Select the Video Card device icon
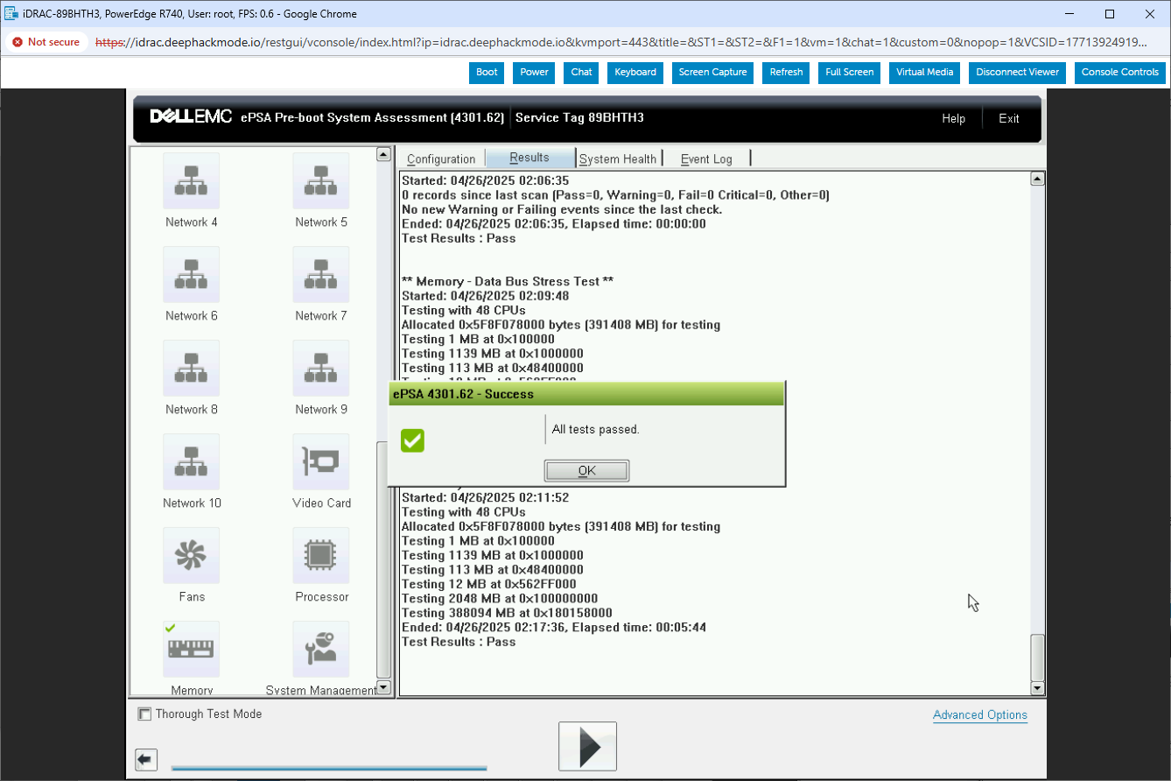Viewport: 1171px width, 781px height. point(320,462)
